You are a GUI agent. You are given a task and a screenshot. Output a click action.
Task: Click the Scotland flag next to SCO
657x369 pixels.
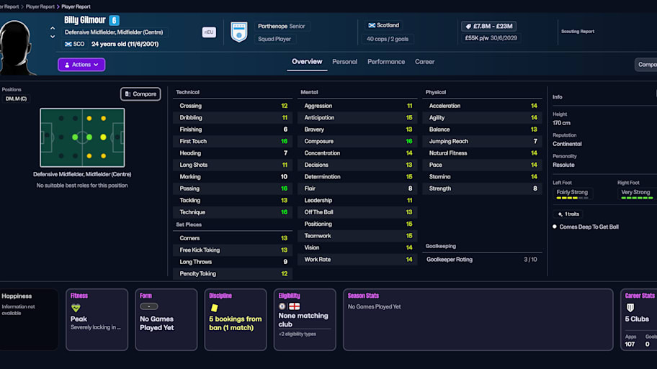[68, 44]
